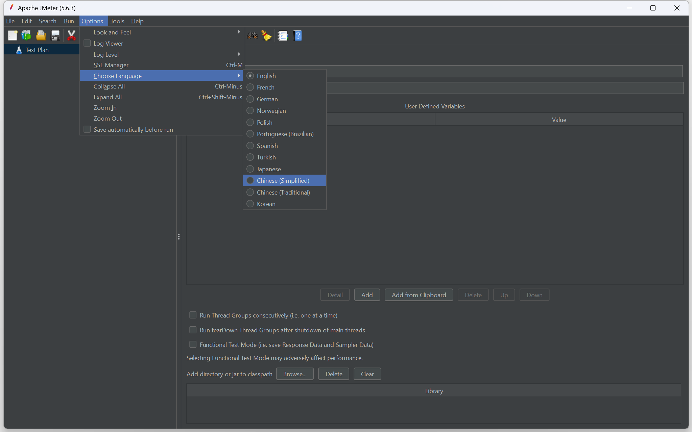Switch language to Spanish

[285, 146]
